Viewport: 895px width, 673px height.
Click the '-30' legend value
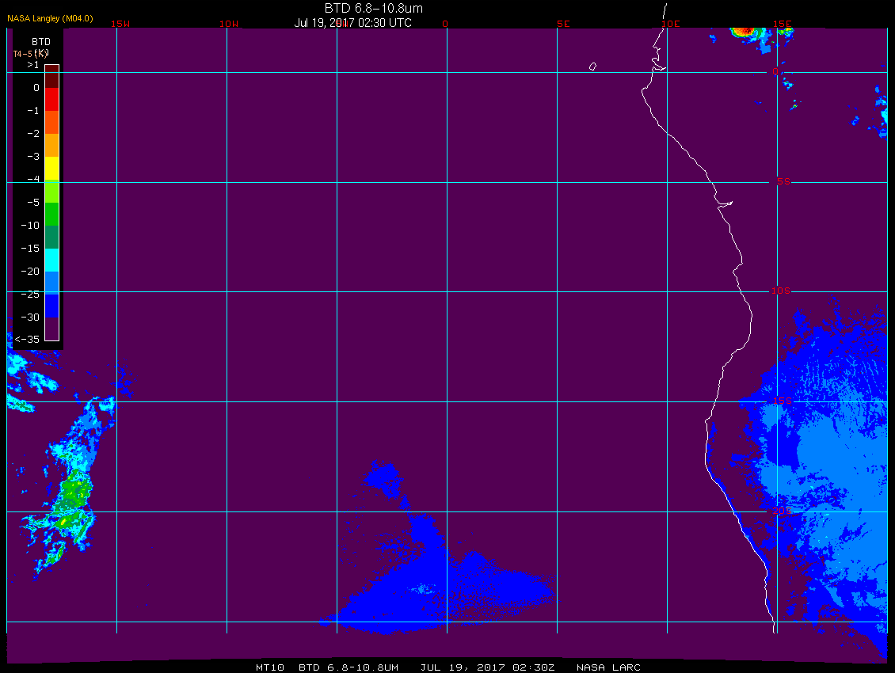point(30,317)
